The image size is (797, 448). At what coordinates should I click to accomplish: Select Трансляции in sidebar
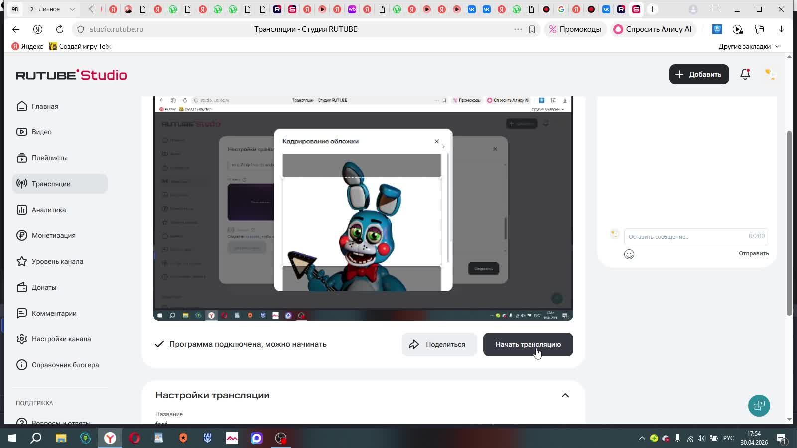(60, 184)
